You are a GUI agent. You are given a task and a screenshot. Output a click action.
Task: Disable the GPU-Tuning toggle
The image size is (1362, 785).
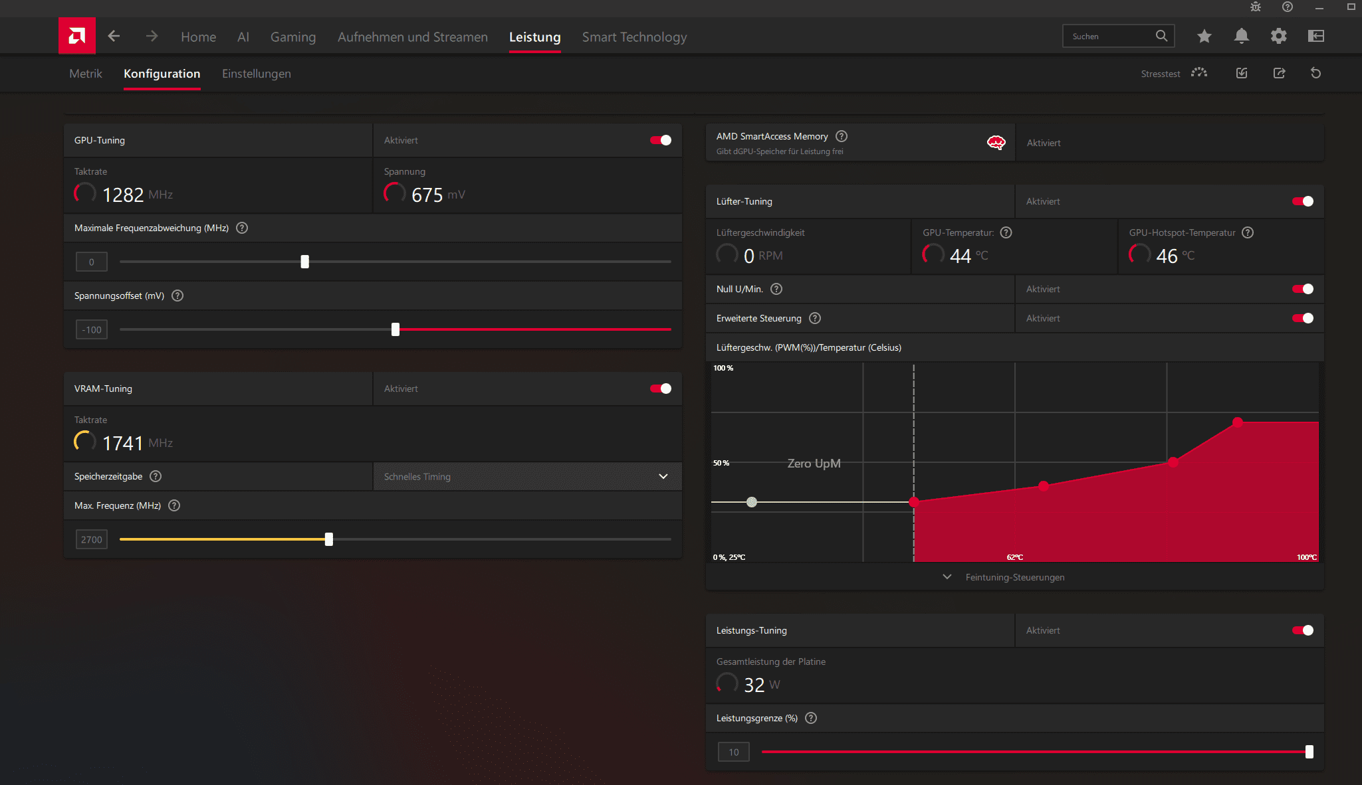(660, 140)
